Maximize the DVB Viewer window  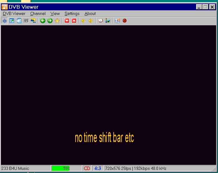pos(205,7)
